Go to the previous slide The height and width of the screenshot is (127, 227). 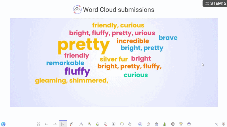(47, 124)
